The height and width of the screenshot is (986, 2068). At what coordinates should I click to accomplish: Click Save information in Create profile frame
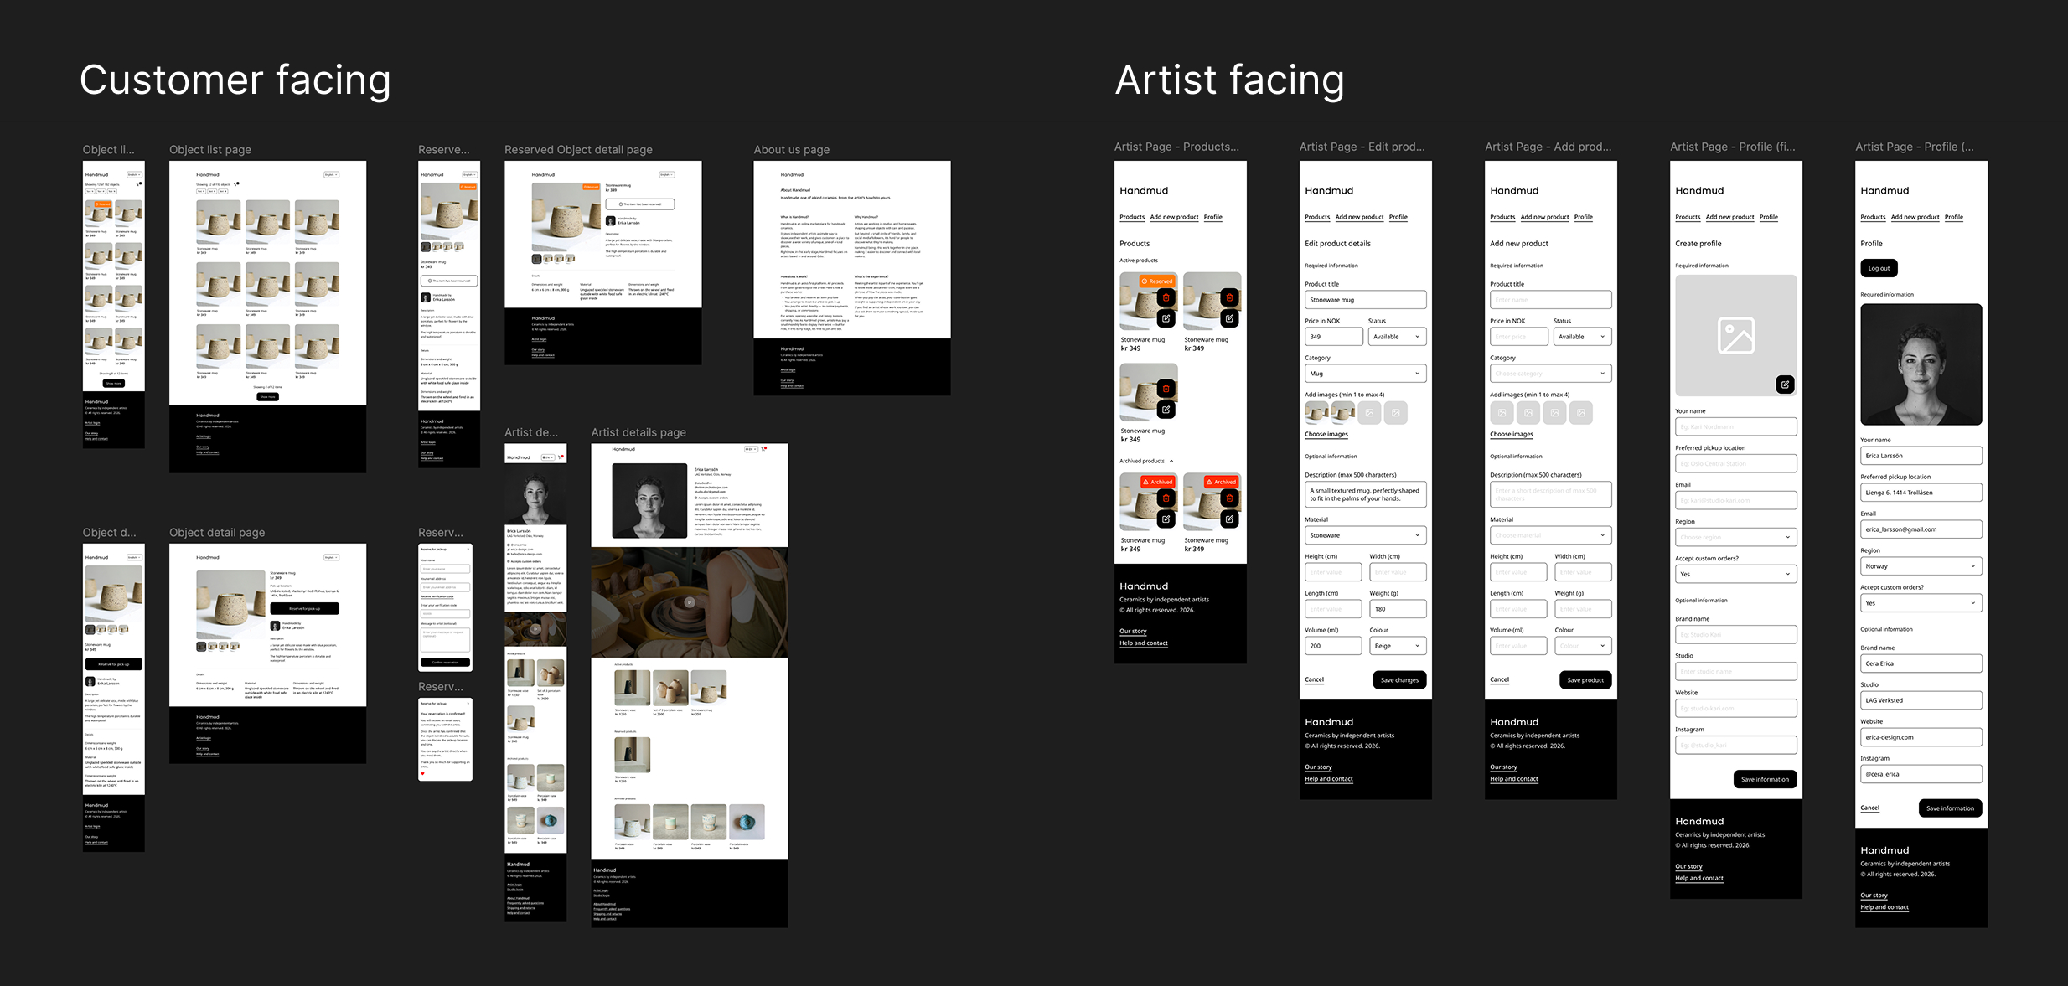(x=1765, y=779)
